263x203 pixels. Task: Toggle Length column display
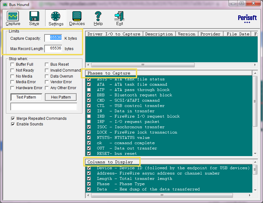(x=89, y=179)
